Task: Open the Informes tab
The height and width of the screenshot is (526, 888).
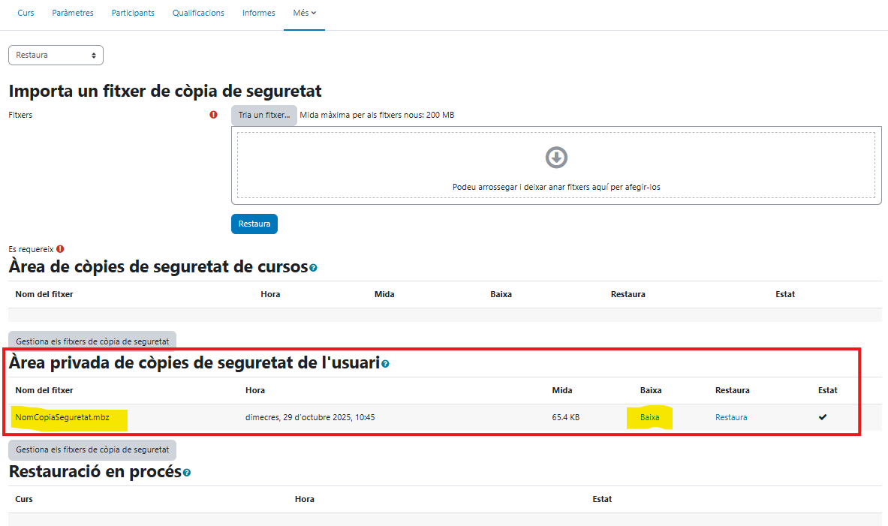Action: coord(258,13)
